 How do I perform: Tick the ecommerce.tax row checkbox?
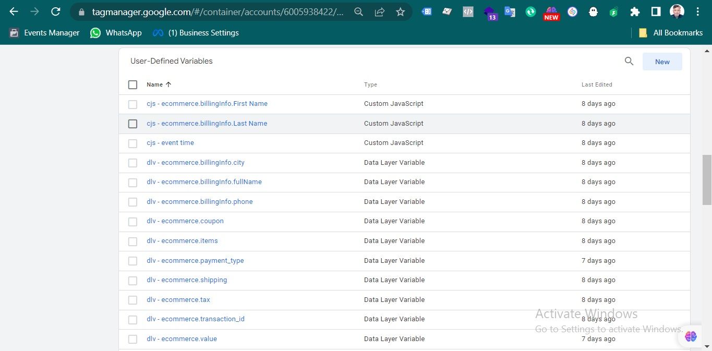pos(132,300)
